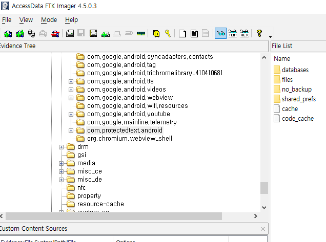Image resolution: width=326 pixels, height=242 pixels.
Task: Click Detect EFS Encryption key icon
Action: (x=168, y=33)
